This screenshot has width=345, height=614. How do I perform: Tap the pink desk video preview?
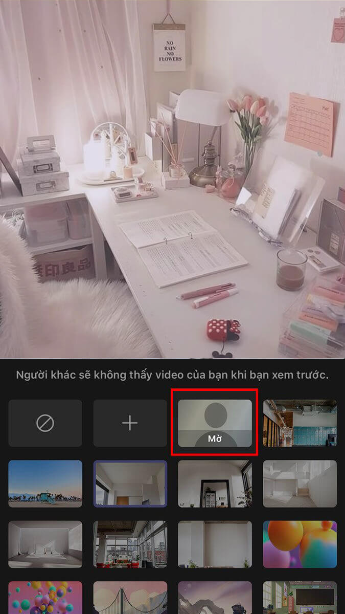coord(172,179)
